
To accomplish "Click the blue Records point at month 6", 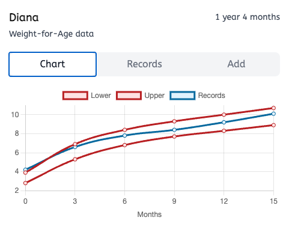I will 124,136.
